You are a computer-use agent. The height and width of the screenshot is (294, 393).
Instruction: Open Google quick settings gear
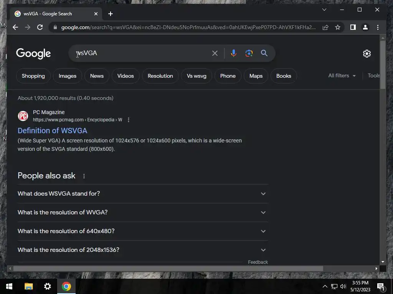pos(367,54)
